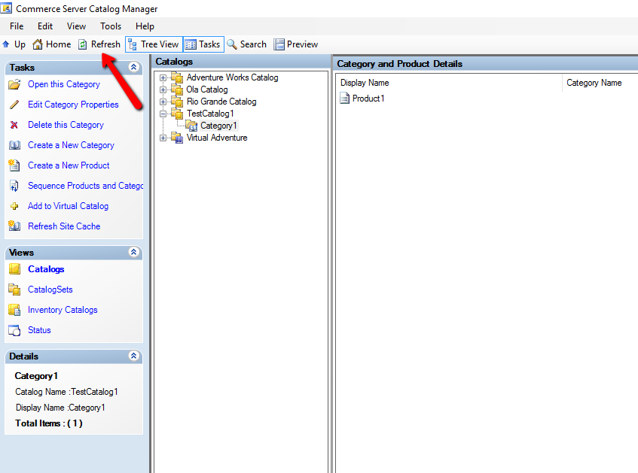Expand the Rio Grande Catalog node
This screenshot has height=473, width=638.
[x=163, y=102]
